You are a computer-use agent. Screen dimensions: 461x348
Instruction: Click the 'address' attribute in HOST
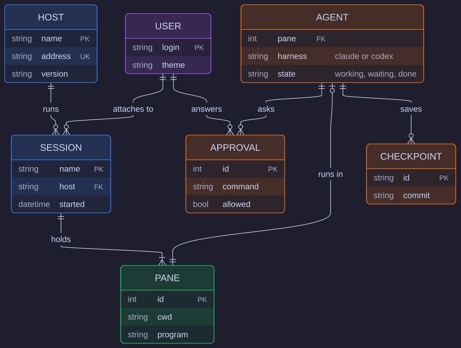56,56
